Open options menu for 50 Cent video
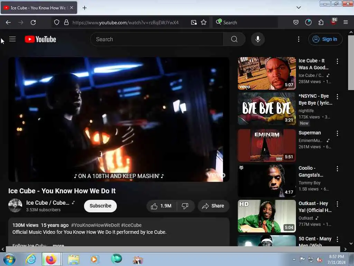Image resolution: width=354 pixels, height=266 pixels. pyautogui.click(x=337, y=239)
